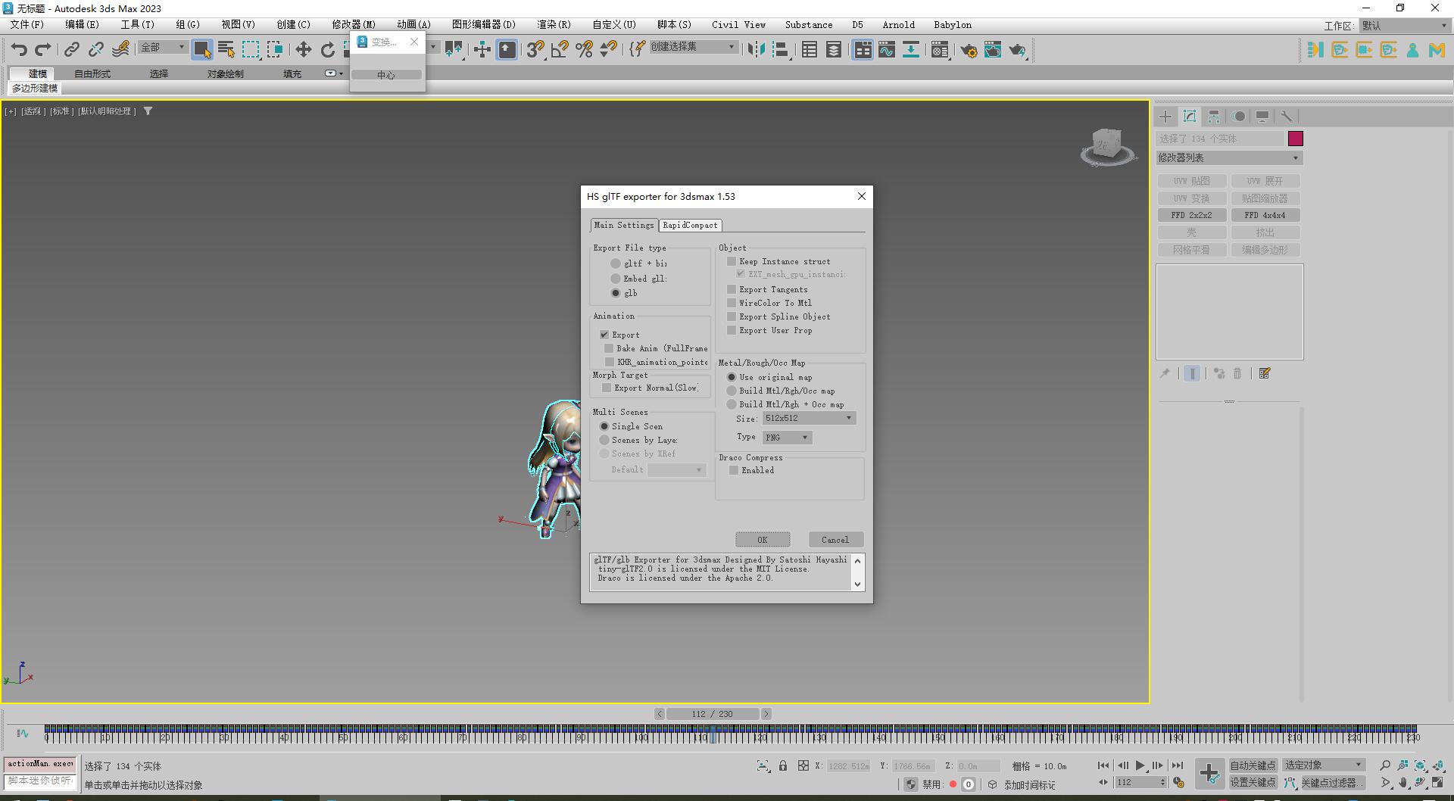1454x801 pixels.
Task: Click the time slider showing 112 / 230
Action: [712, 714]
